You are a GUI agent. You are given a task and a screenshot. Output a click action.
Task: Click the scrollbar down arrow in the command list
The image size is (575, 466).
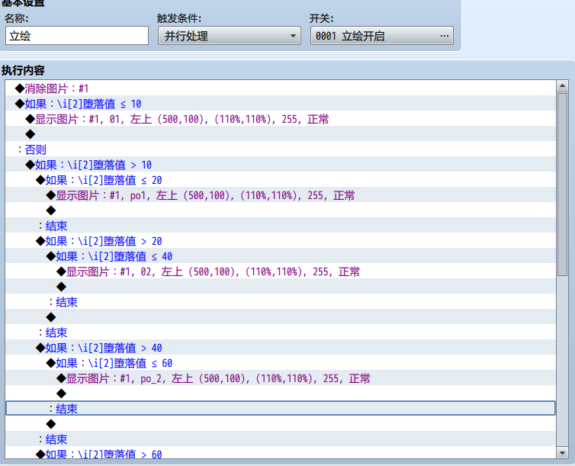pos(562,453)
